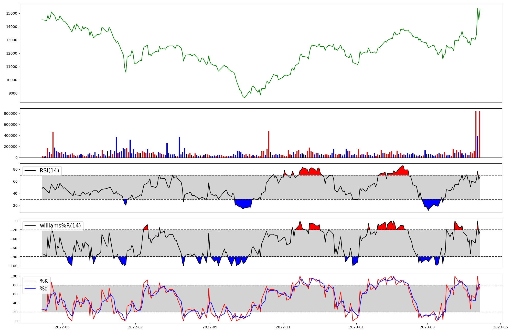Screen dimensions: 512x333
Task: Click the %d legend entry
Action: click(x=44, y=289)
